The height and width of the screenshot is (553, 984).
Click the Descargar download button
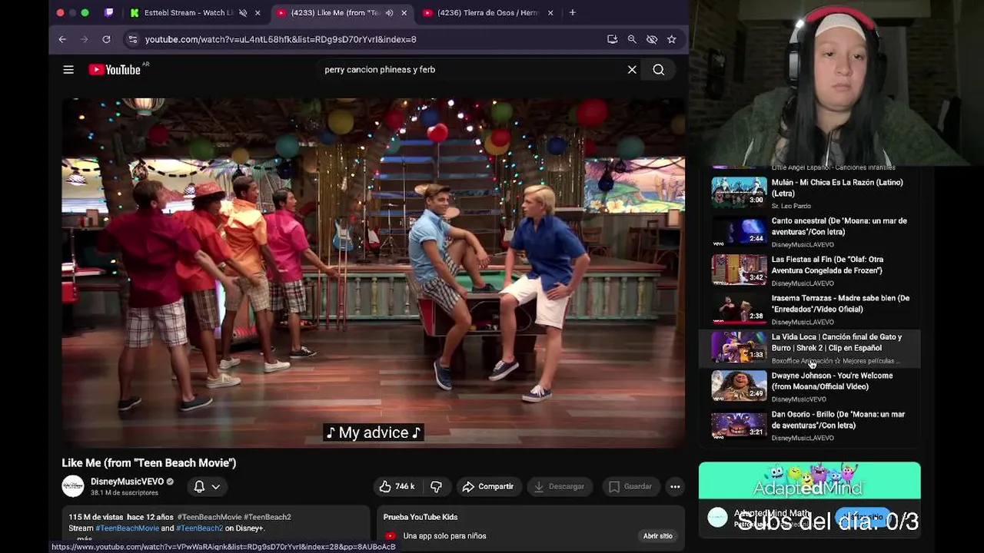point(559,486)
